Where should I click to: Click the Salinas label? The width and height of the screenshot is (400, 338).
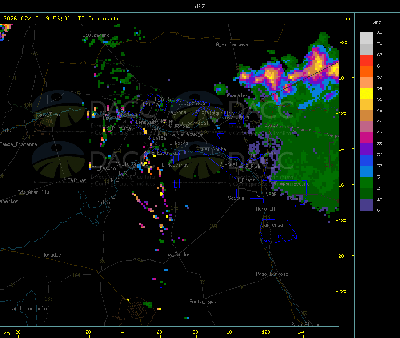77,180
